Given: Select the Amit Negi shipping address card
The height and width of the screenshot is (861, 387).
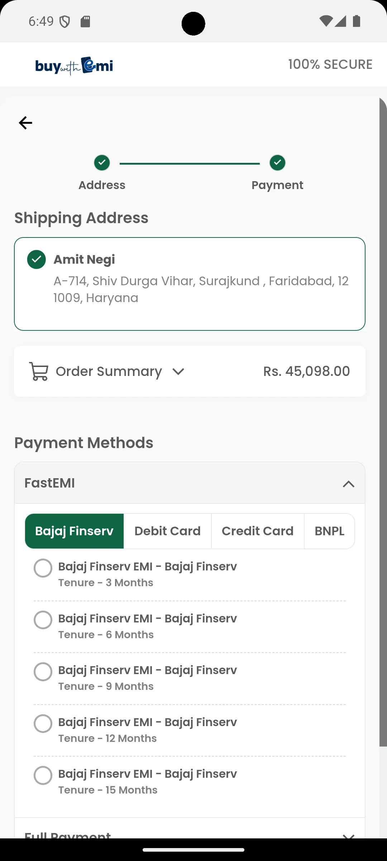Looking at the screenshot, I should [x=190, y=284].
